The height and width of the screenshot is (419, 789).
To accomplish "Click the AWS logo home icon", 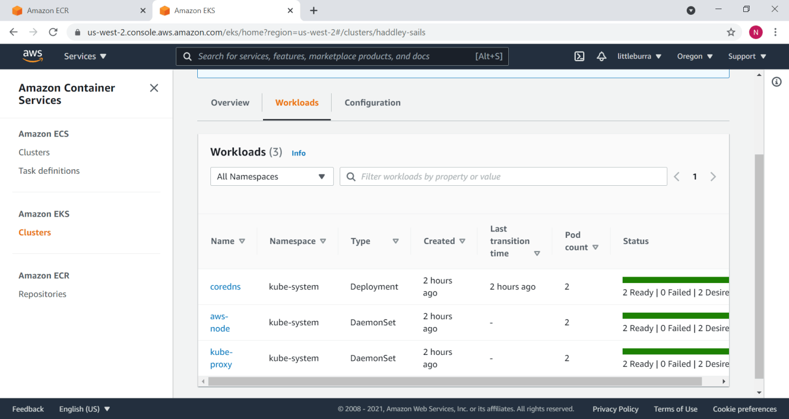I will click(33, 55).
